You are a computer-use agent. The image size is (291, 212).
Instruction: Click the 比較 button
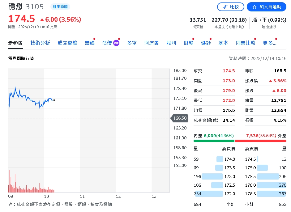click(x=231, y=7)
